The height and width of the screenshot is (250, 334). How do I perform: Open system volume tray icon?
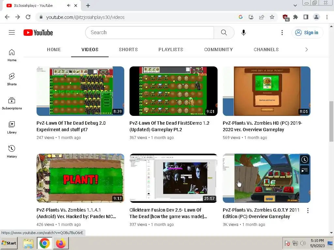[x=303, y=243]
